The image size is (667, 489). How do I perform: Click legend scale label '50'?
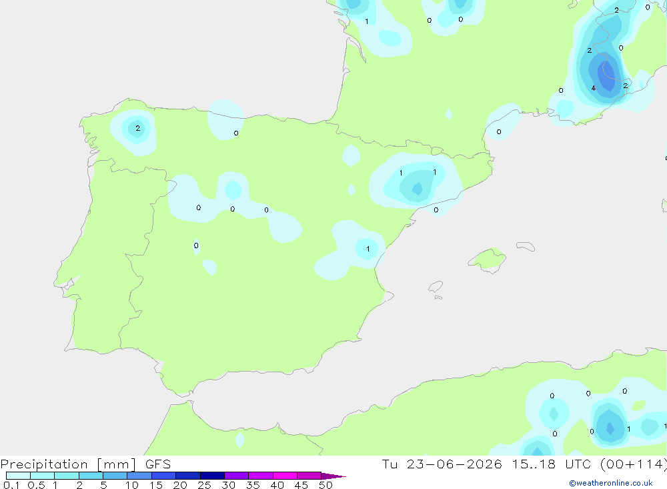[x=325, y=485]
